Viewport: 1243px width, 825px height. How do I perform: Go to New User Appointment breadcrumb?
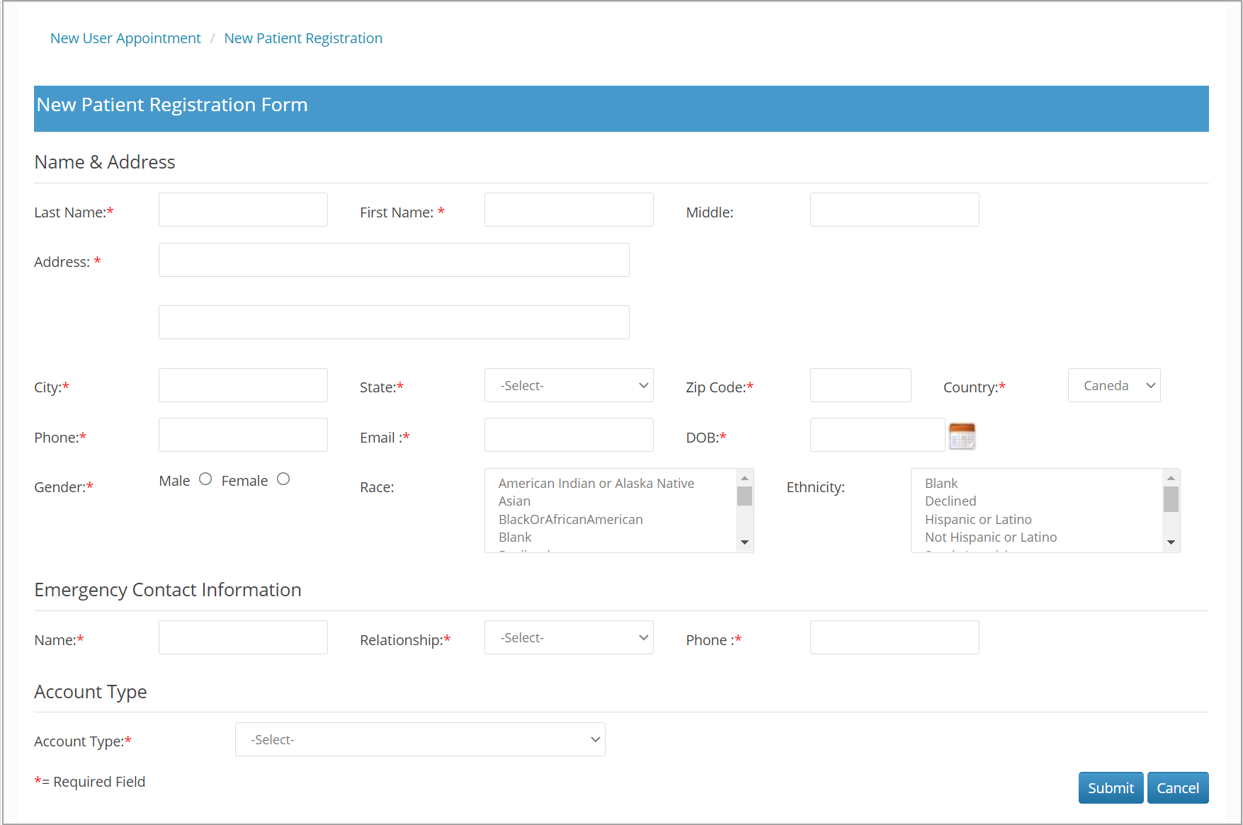(125, 38)
